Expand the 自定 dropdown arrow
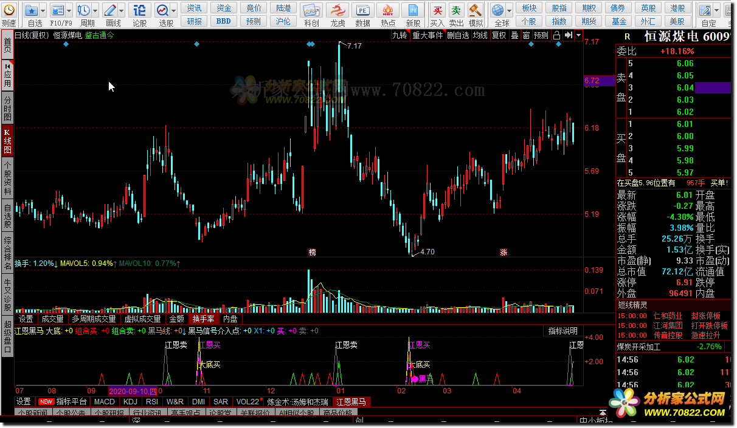737x428 pixels. 718,10
